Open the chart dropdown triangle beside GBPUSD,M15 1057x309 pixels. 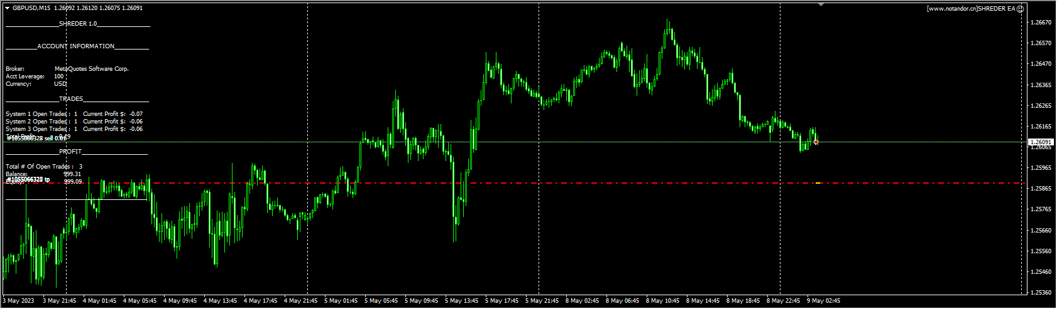8,8
